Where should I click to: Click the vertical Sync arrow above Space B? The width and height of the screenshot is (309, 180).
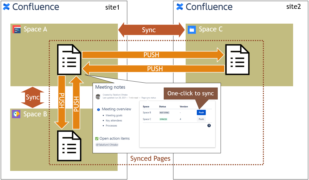33,97
